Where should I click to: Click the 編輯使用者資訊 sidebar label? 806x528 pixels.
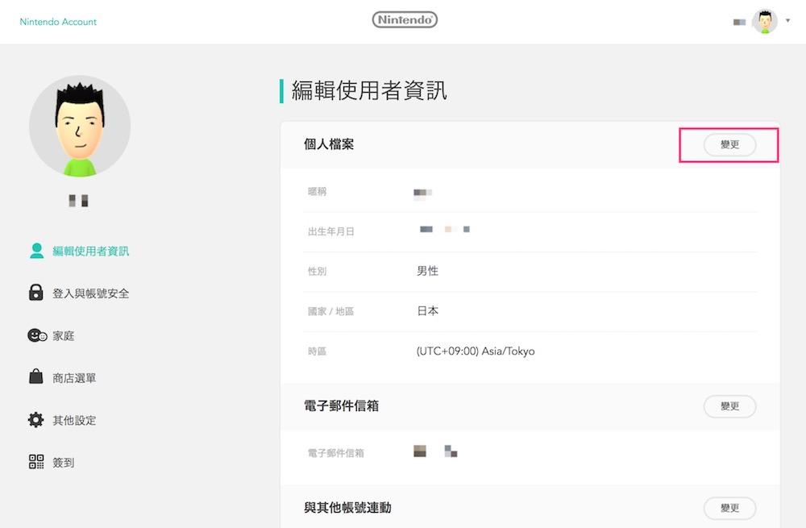pos(90,252)
